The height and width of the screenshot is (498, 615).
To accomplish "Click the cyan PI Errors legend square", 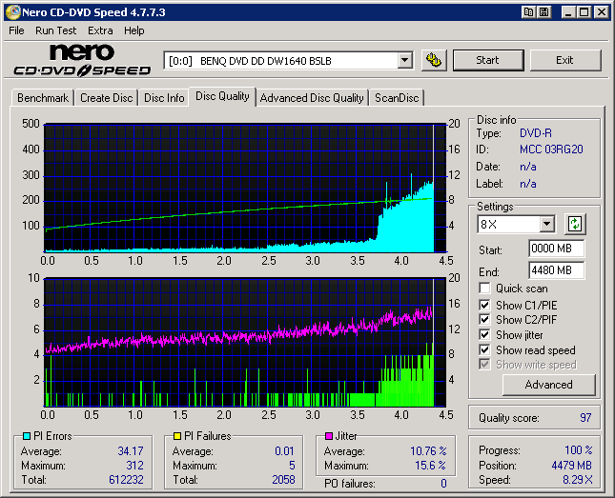I will [x=25, y=436].
